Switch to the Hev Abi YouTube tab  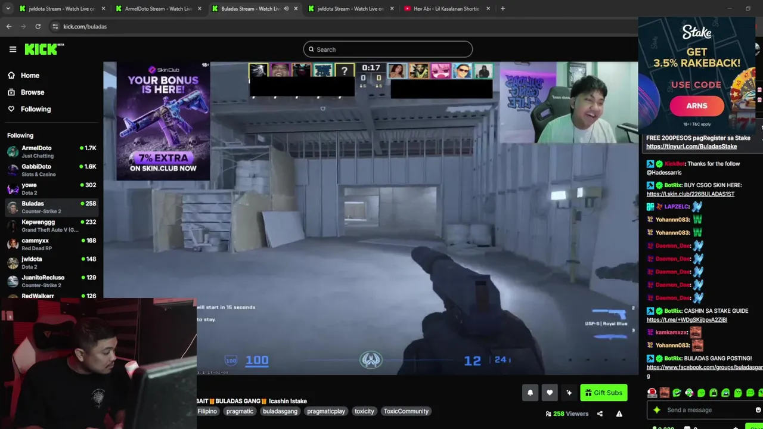pyautogui.click(x=446, y=8)
